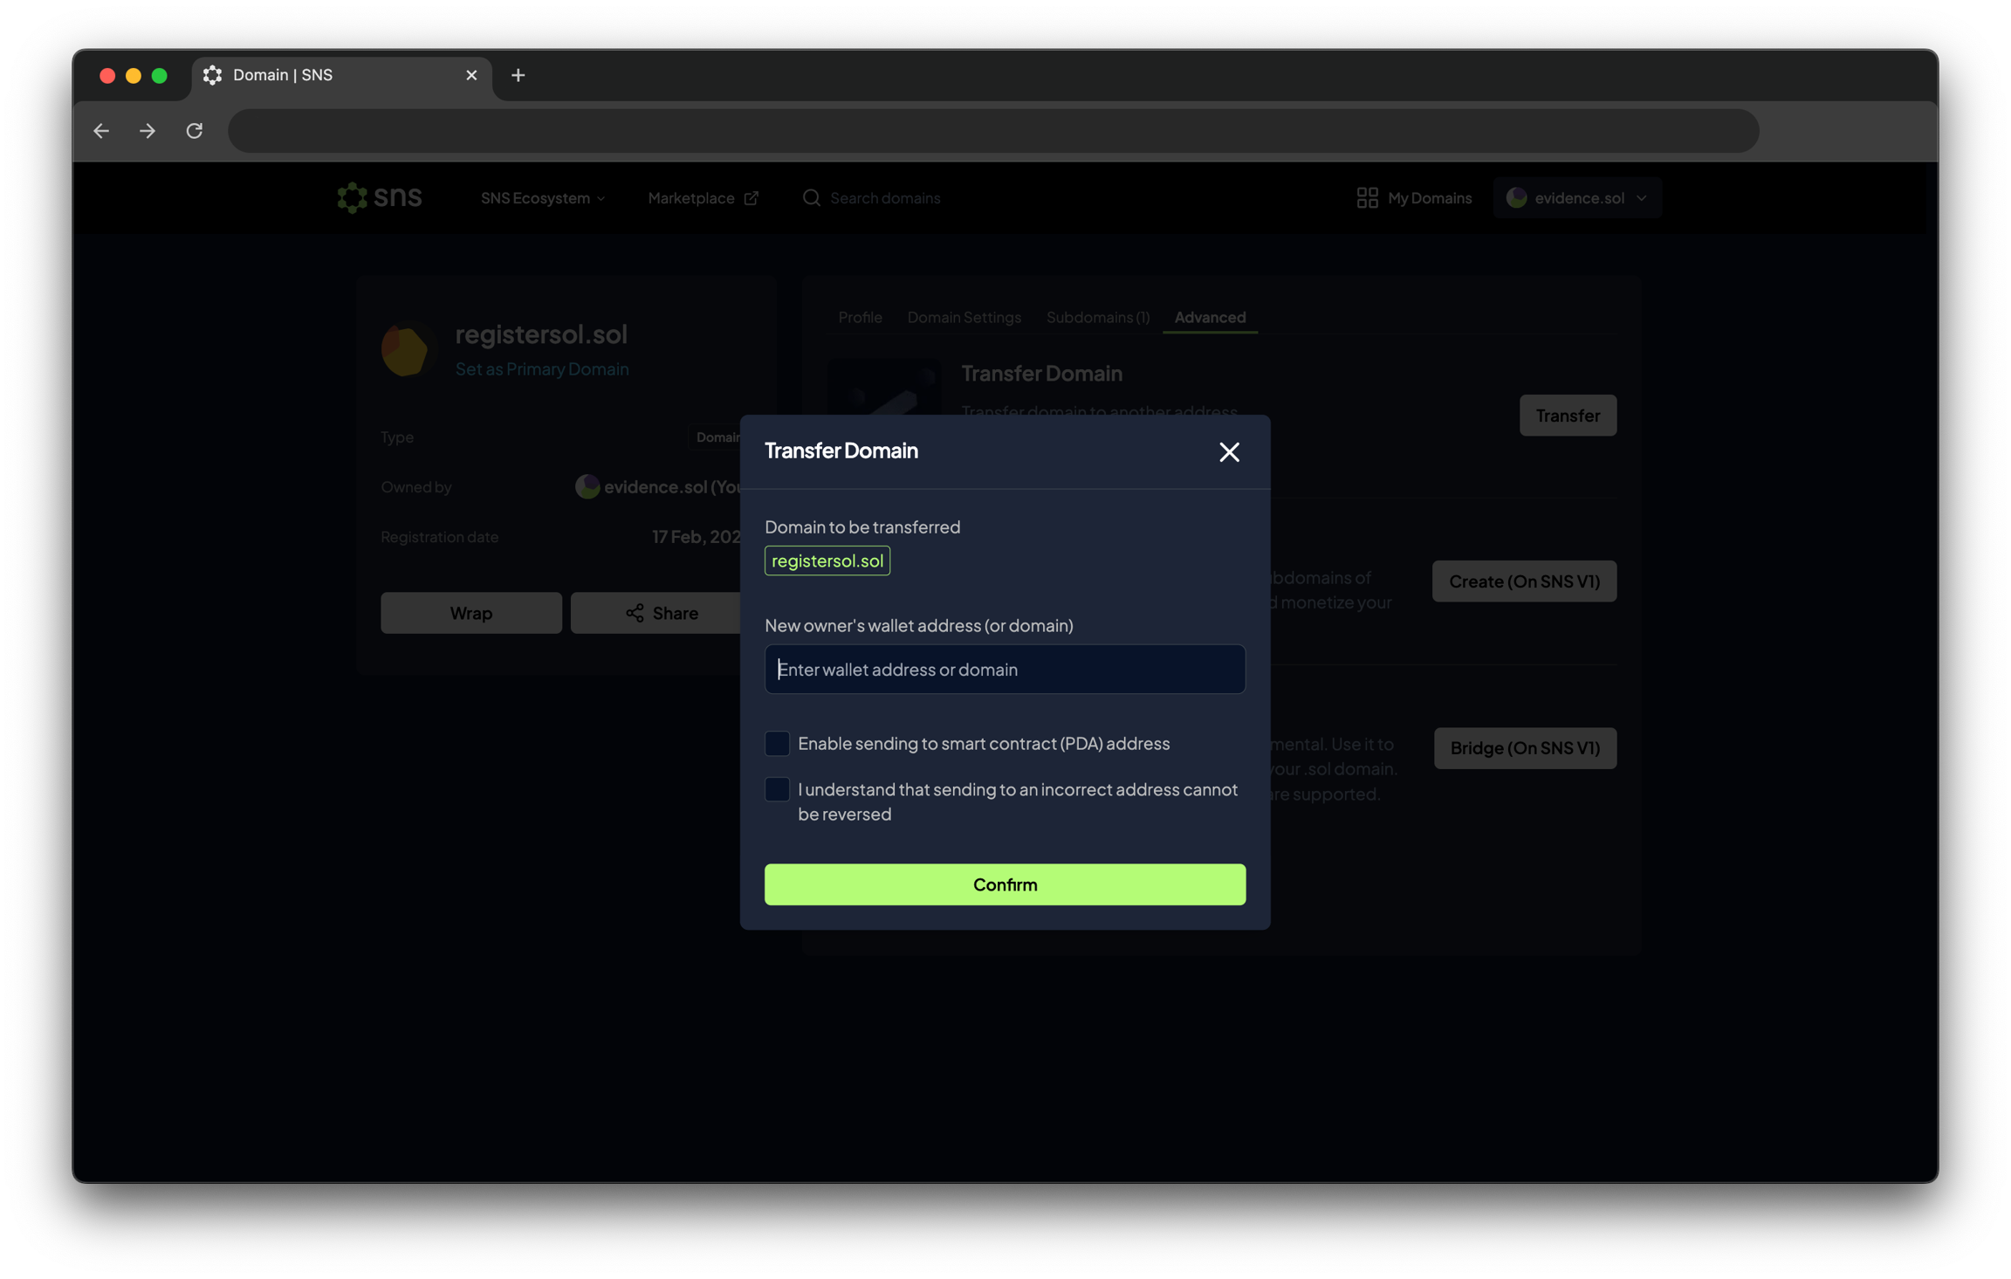Focus the wallet address input field
2011x1279 pixels.
click(1005, 669)
